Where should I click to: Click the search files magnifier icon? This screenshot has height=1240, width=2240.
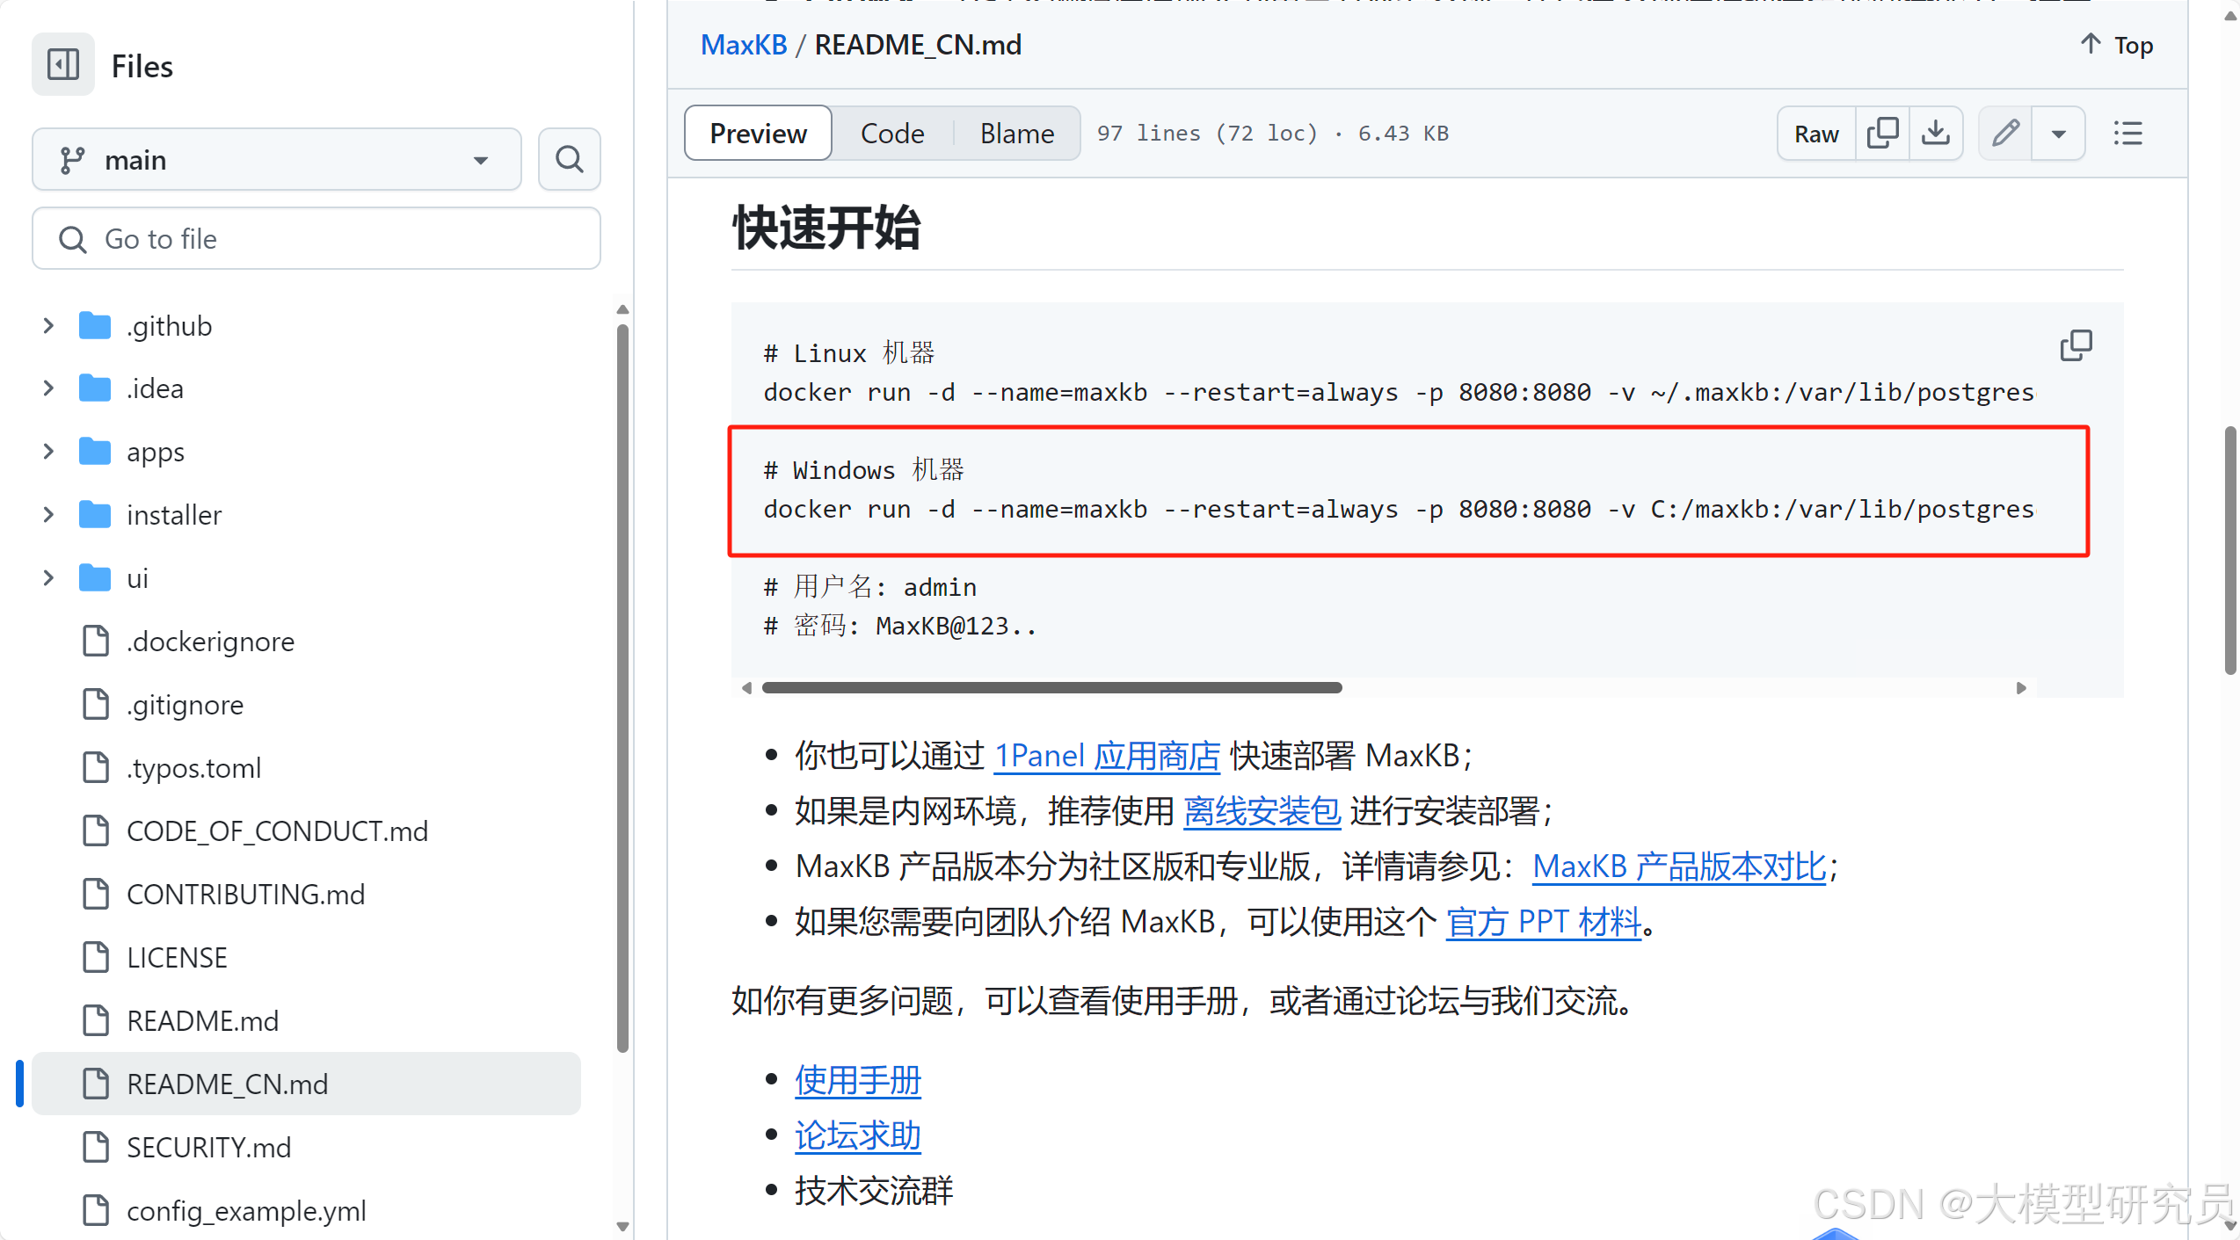coord(569,159)
